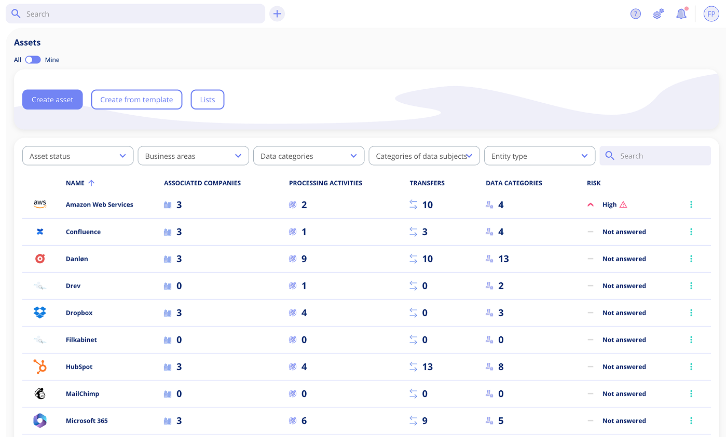Open the Lists view

tap(207, 99)
